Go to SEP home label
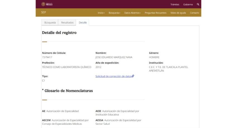 click(x=43, y=12)
